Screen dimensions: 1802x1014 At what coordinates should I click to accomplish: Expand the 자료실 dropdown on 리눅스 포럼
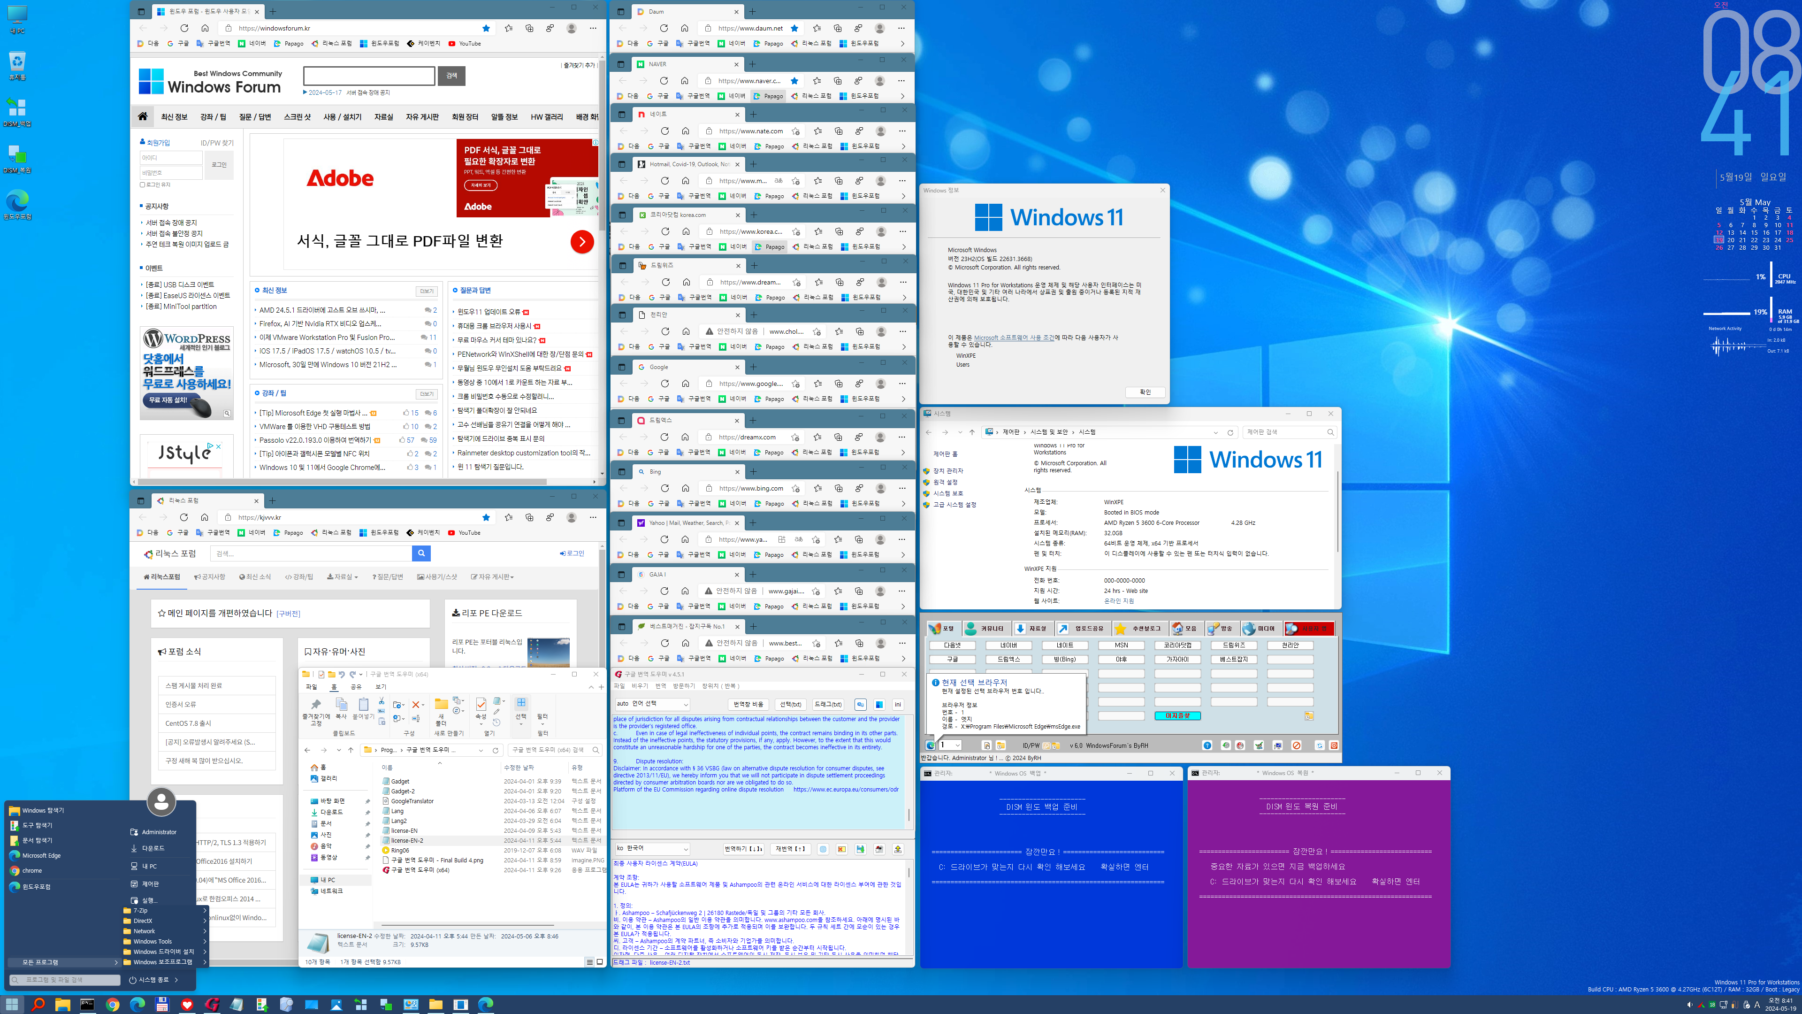[342, 576]
